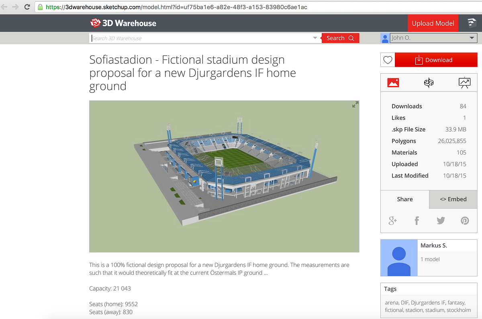Screen dimensions: 482x319
Task: Reload the page in the browser
Action: pyautogui.click(x=27, y=7)
